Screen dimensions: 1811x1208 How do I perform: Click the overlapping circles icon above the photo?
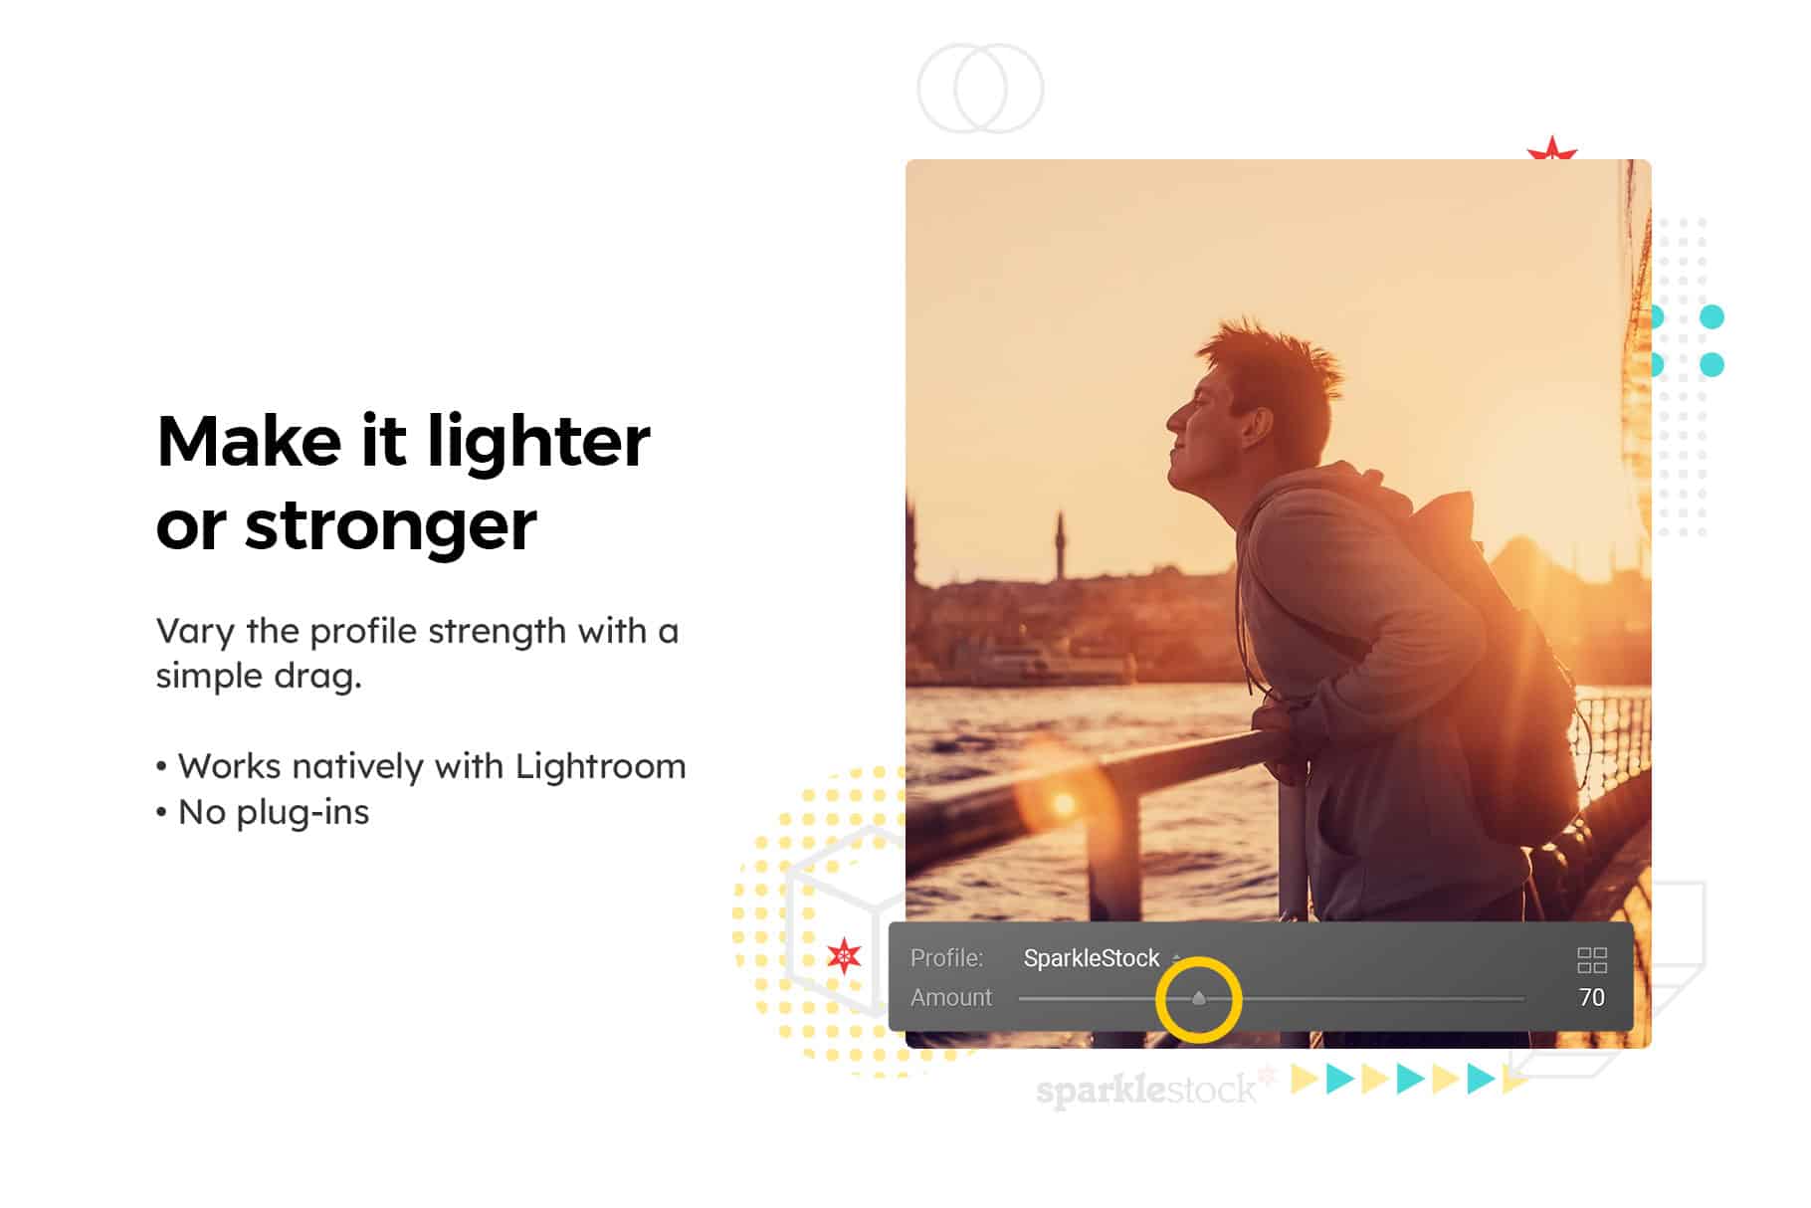(980, 89)
